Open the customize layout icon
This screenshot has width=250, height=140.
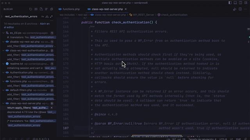tap(246, 3)
